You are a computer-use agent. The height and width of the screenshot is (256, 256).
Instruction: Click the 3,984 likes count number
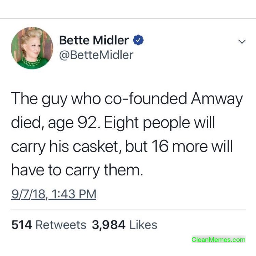coord(108,225)
